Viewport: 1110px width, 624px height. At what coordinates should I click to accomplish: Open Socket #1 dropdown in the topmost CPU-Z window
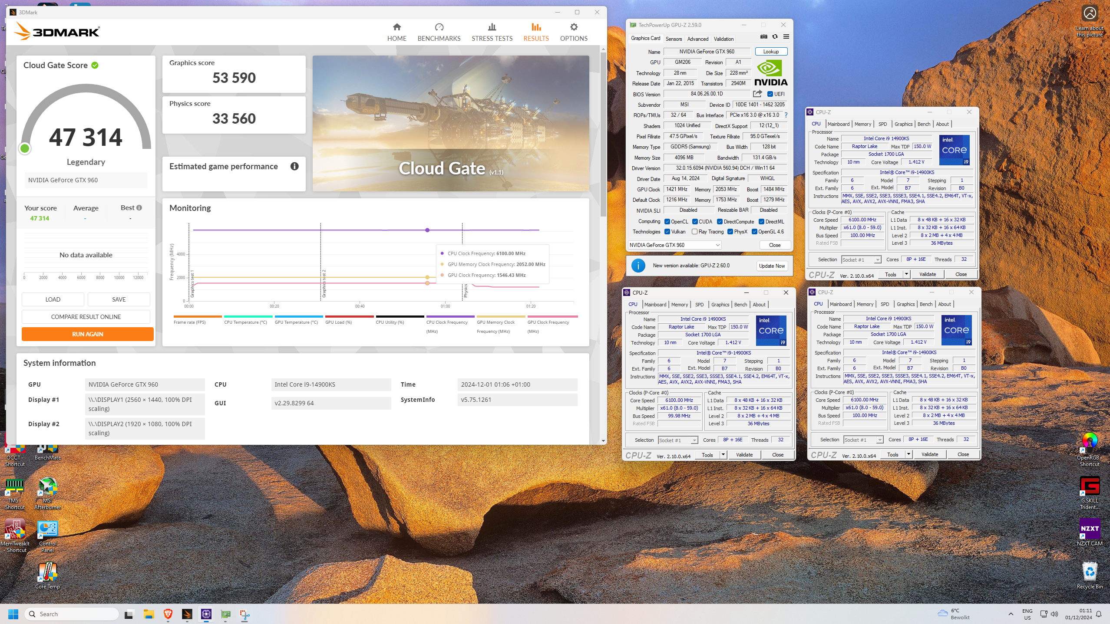coord(861,259)
